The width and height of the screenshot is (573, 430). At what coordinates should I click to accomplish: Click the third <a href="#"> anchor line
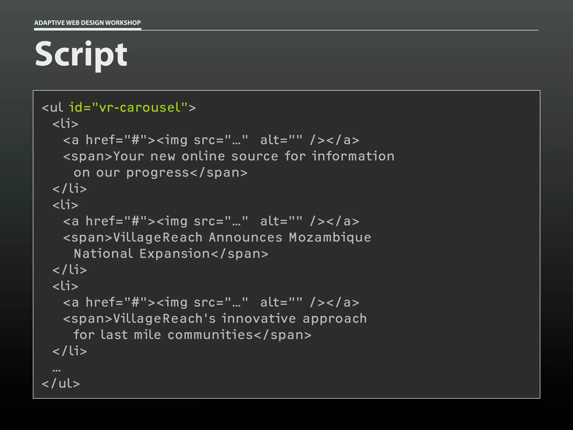(211, 302)
